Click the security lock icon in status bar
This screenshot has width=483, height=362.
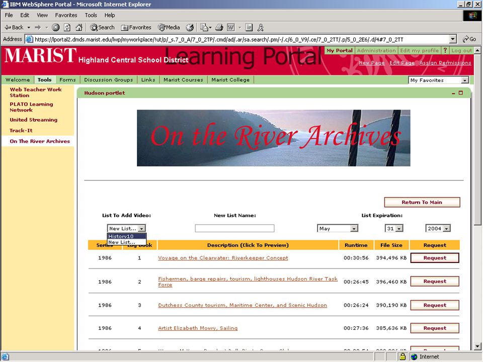[x=403, y=356]
